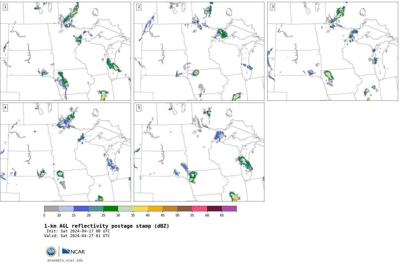The width and height of the screenshot is (401, 264).
Task: Click the purple 65+ dBZ swatch
Action: 229,209
